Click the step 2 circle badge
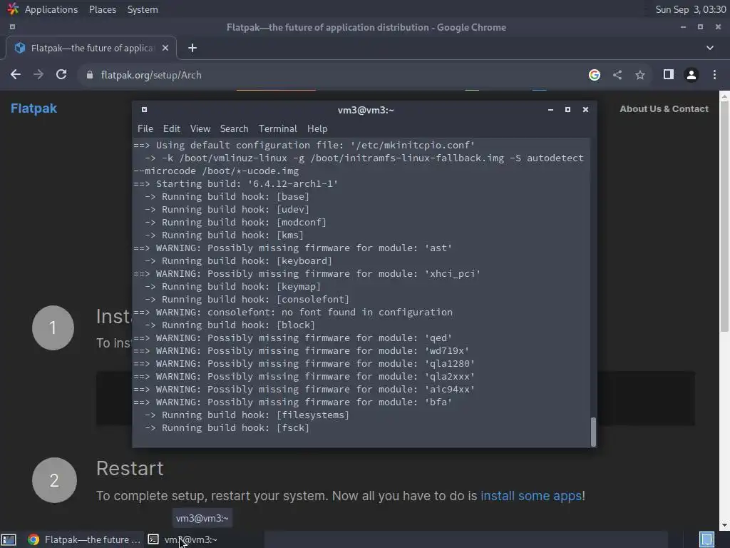730x548 pixels. (54, 480)
